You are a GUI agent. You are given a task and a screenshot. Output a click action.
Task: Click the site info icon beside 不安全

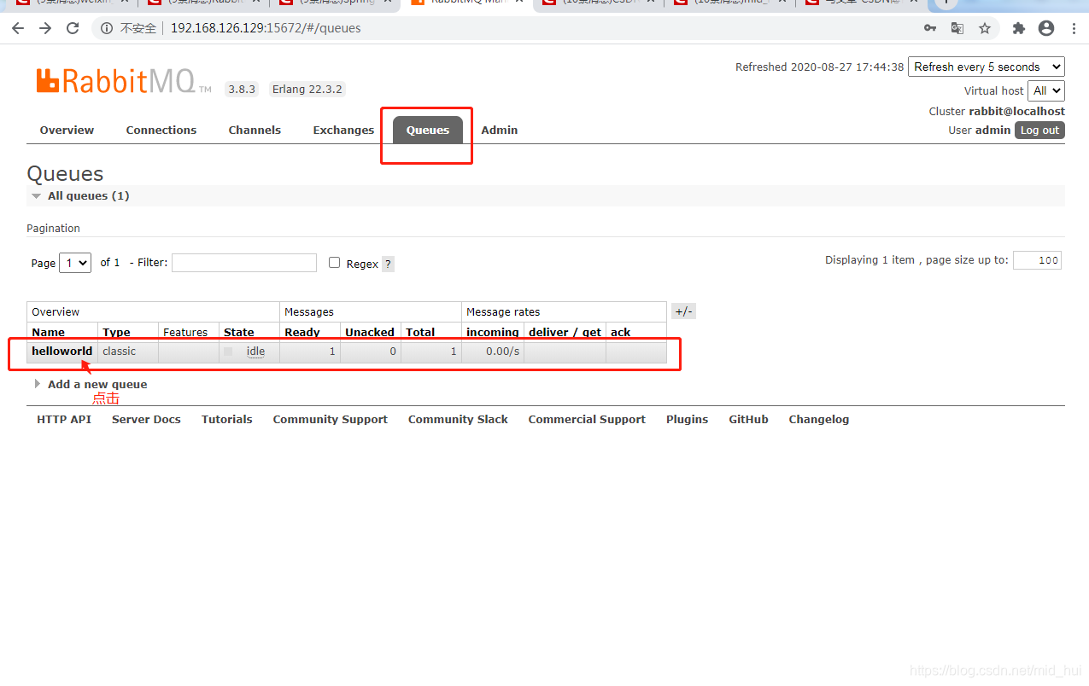(x=107, y=28)
